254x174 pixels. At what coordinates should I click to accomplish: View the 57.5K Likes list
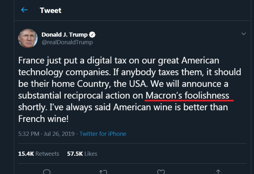click(x=82, y=154)
